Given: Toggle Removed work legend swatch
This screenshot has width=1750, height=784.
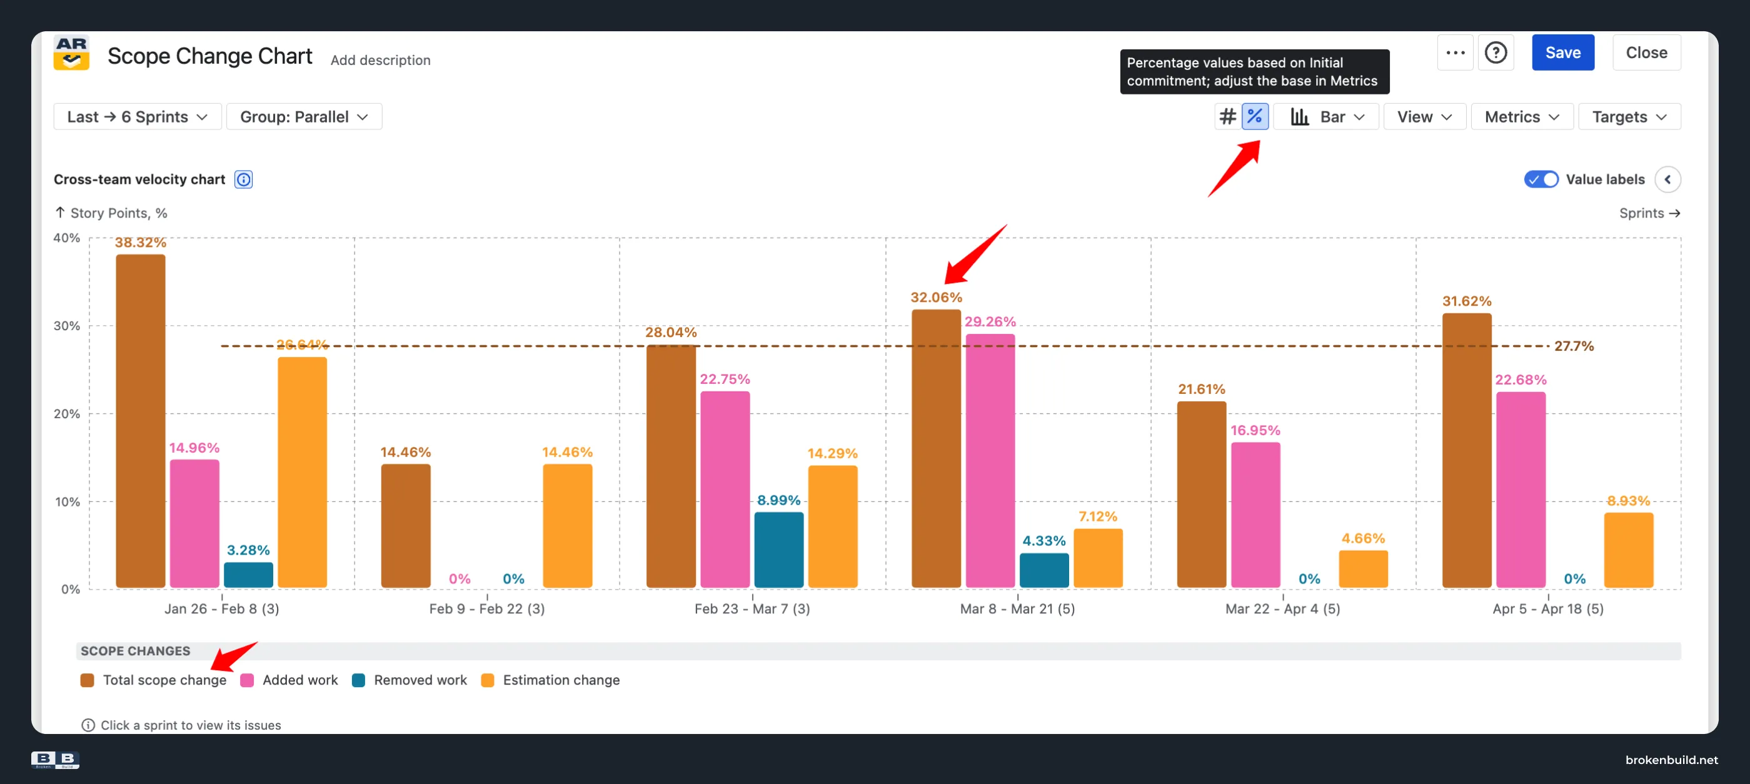Looking at the screenshot, I should [358, 680].
